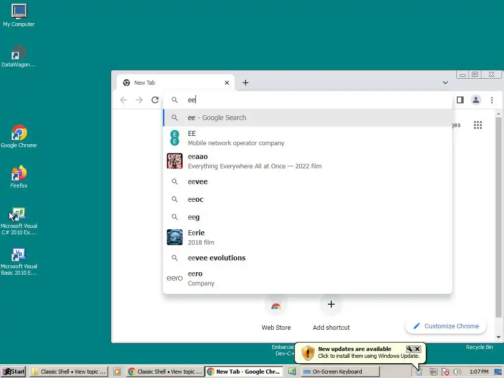504x378 pixels.
Task: Open the Start menu button
Action: click(x=13, y=372)
